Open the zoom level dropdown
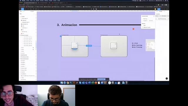Image resolution: width=188 pixels, height=106 pixels. [x=167, y=9]
